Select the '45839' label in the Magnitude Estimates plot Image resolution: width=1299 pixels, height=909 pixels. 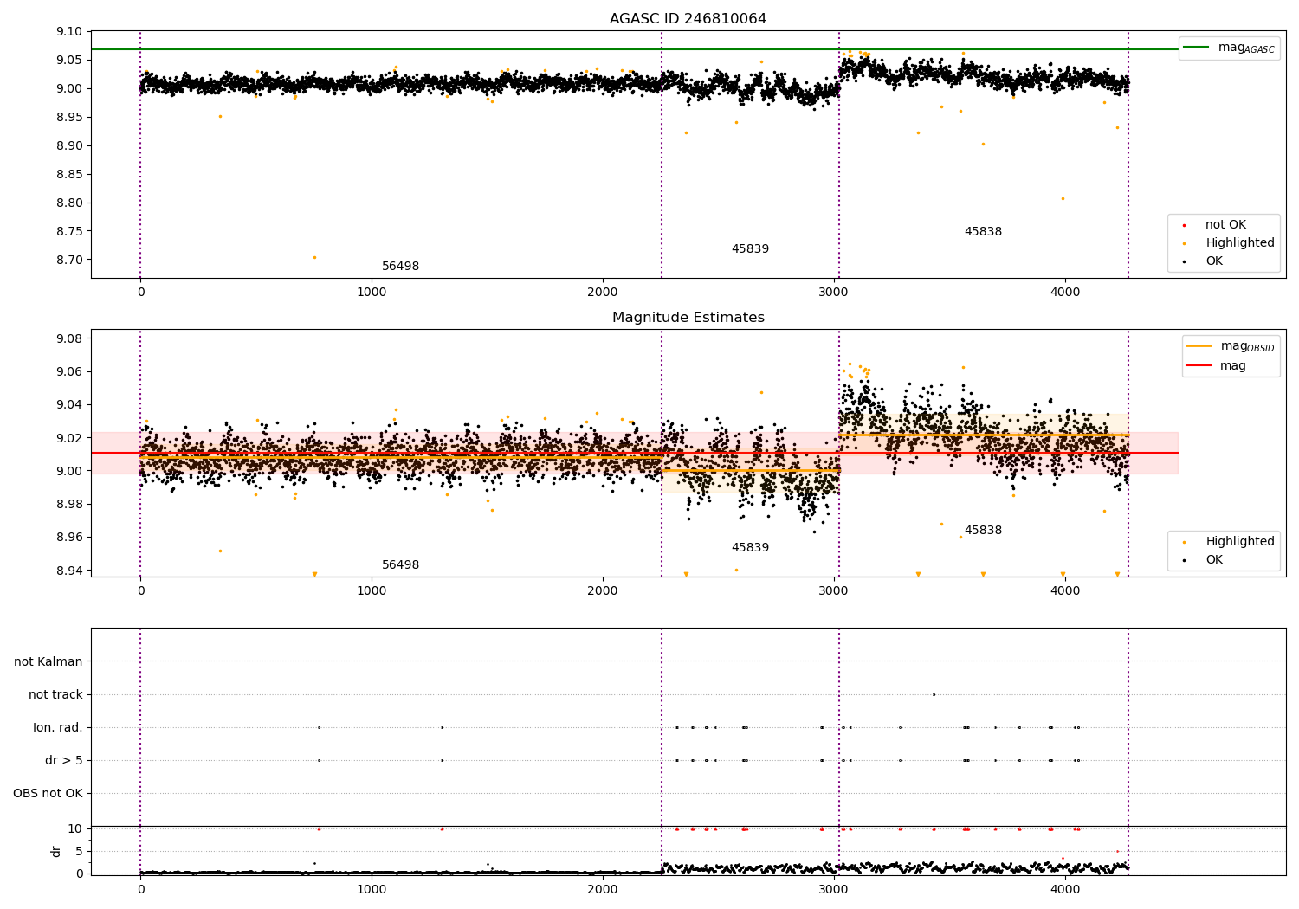click(x=750, y=548)
